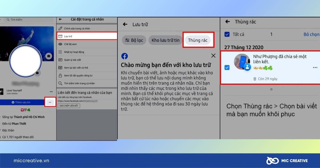Open avatar thumbnail of Như Phượng post

242,62
